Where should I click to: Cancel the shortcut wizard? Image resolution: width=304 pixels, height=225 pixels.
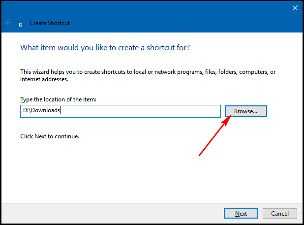coord(279,213)
